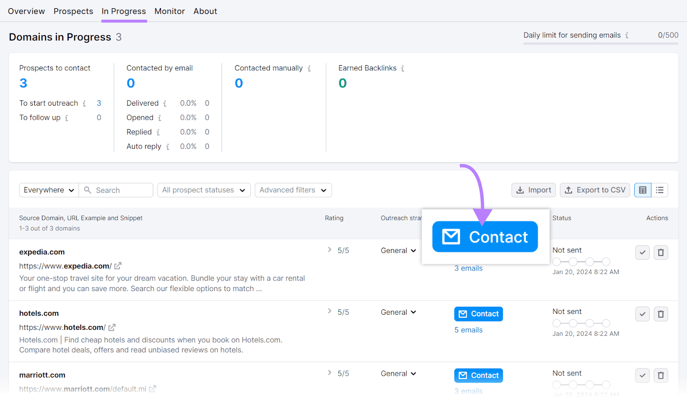Viewport: 687px width, 399px height.
Task: Switch to the Monitor tab
Action: point(170,11)
